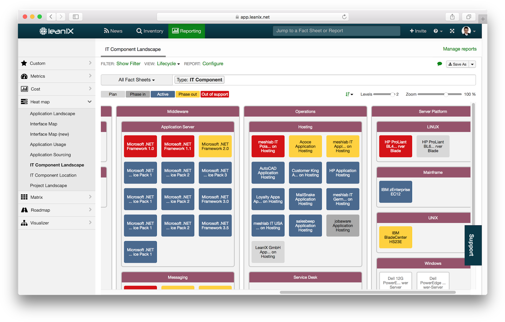505x322 pixels.
Task: Select Application Sourcing report
Action: click(50, 154)
